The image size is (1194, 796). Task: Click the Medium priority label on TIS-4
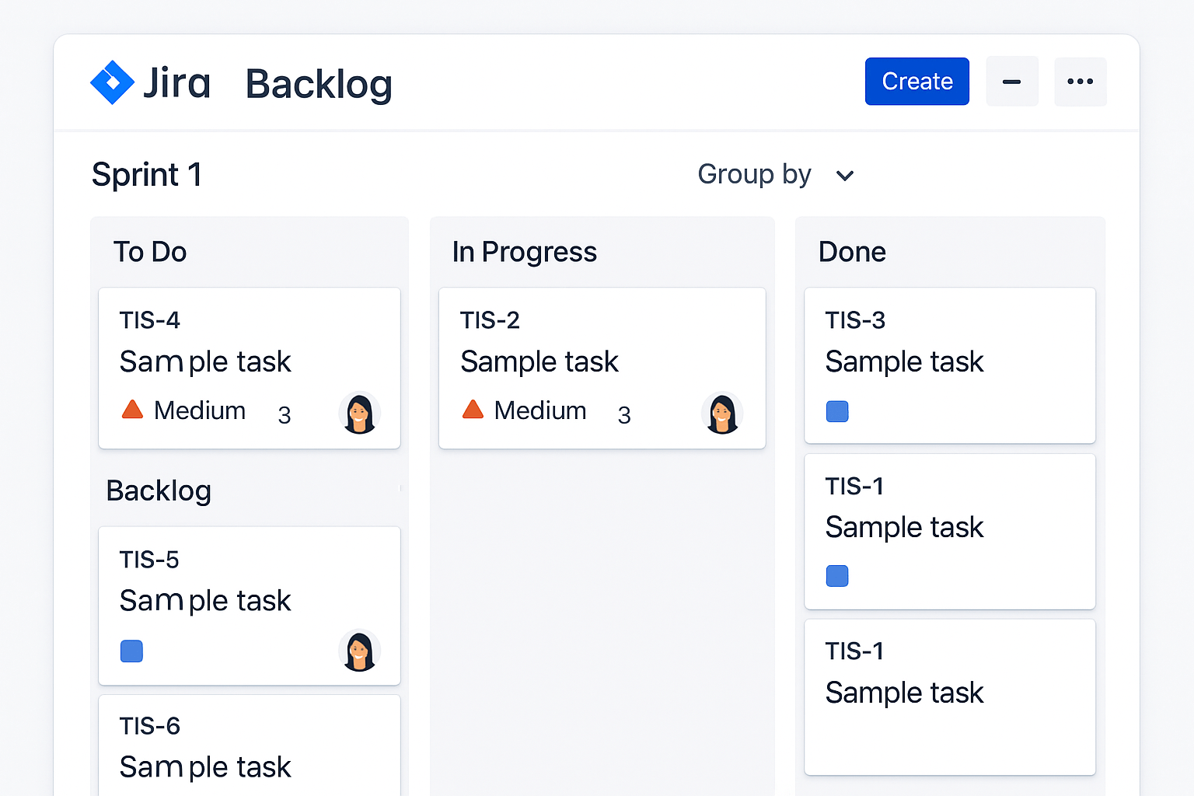[200, 410]
